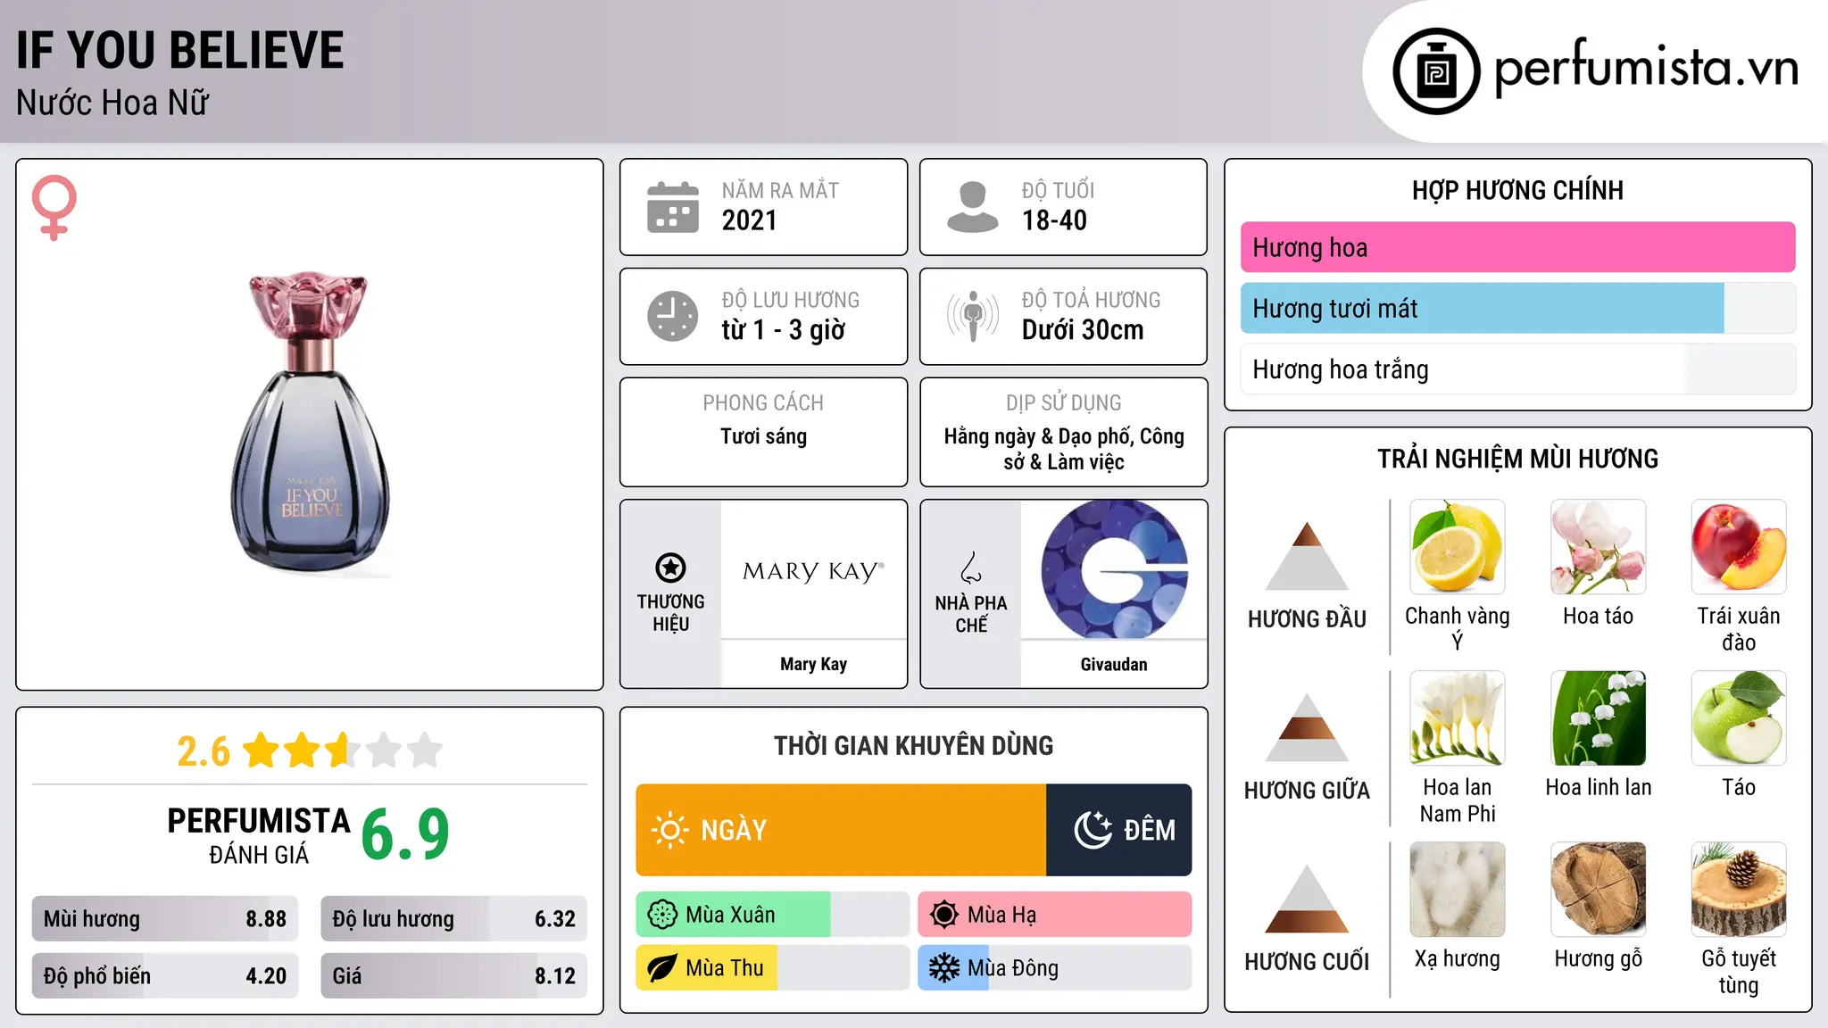The height and width of the screenshot is (1028, 1828).
Task: Click the pink female gender symbol
Action: tap(54, 207)
